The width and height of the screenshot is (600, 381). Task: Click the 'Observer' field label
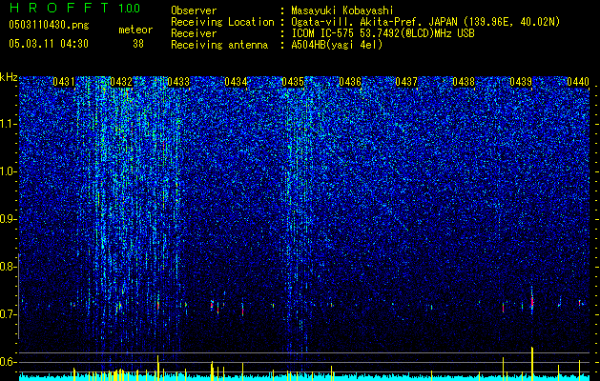tap(194, 10)
